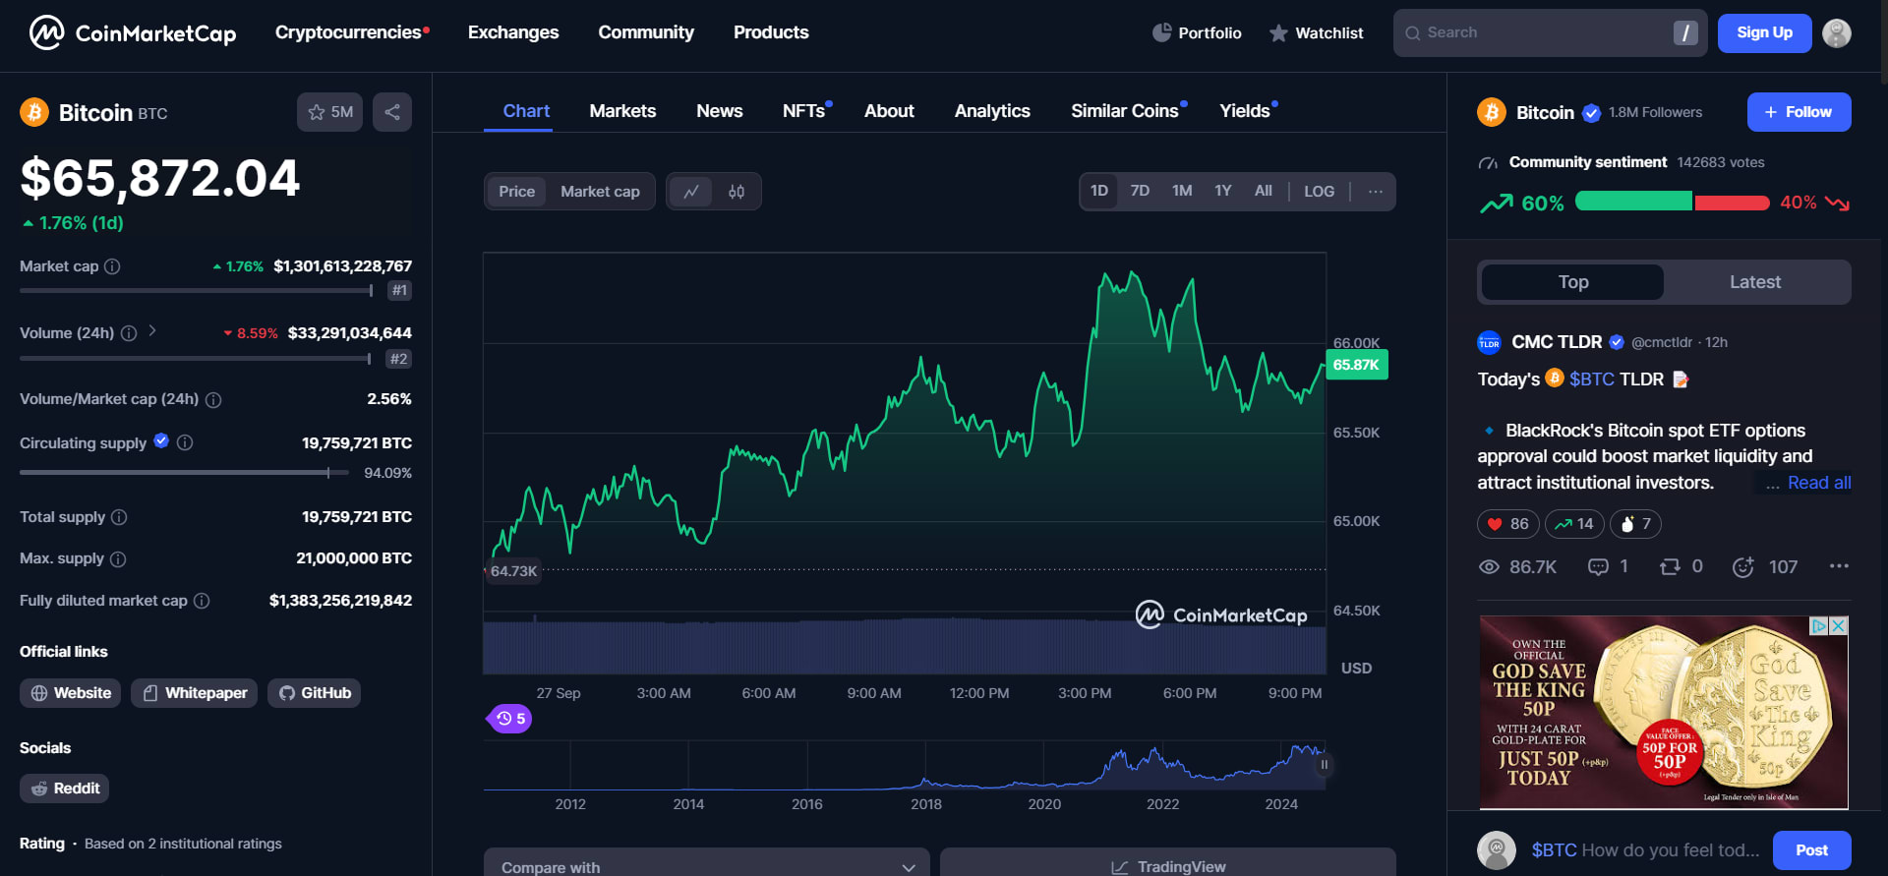
Task: Click Fully diluted market cap info icon
Action: 202,601
